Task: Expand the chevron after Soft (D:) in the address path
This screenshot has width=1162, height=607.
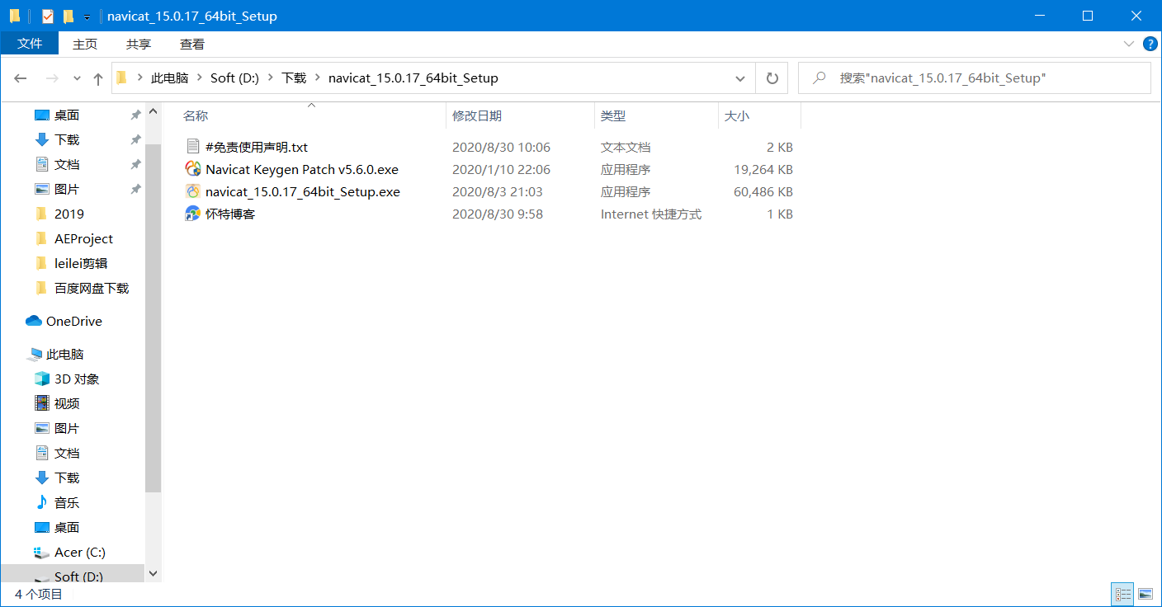Action: [x=270, y=78]
